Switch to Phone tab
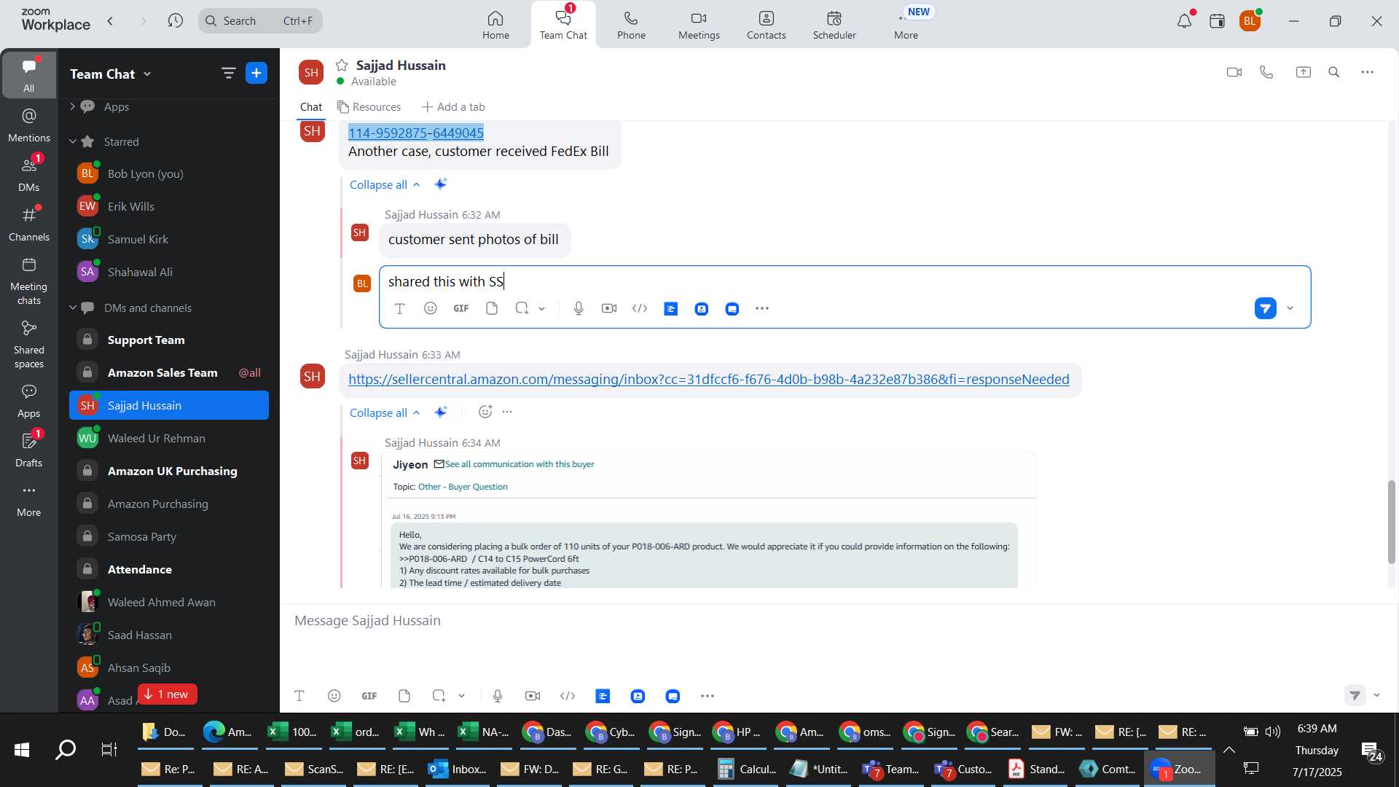This screenshot has height=787, width=1399. [631, 25]
